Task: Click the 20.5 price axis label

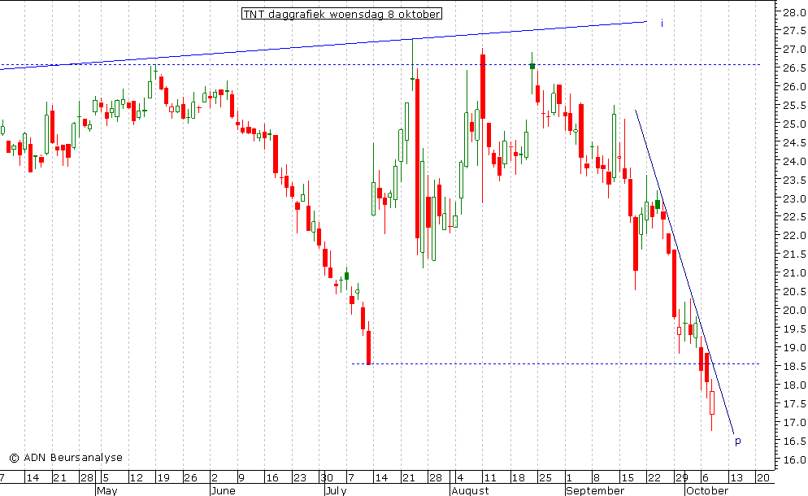Action: point(794,292)
